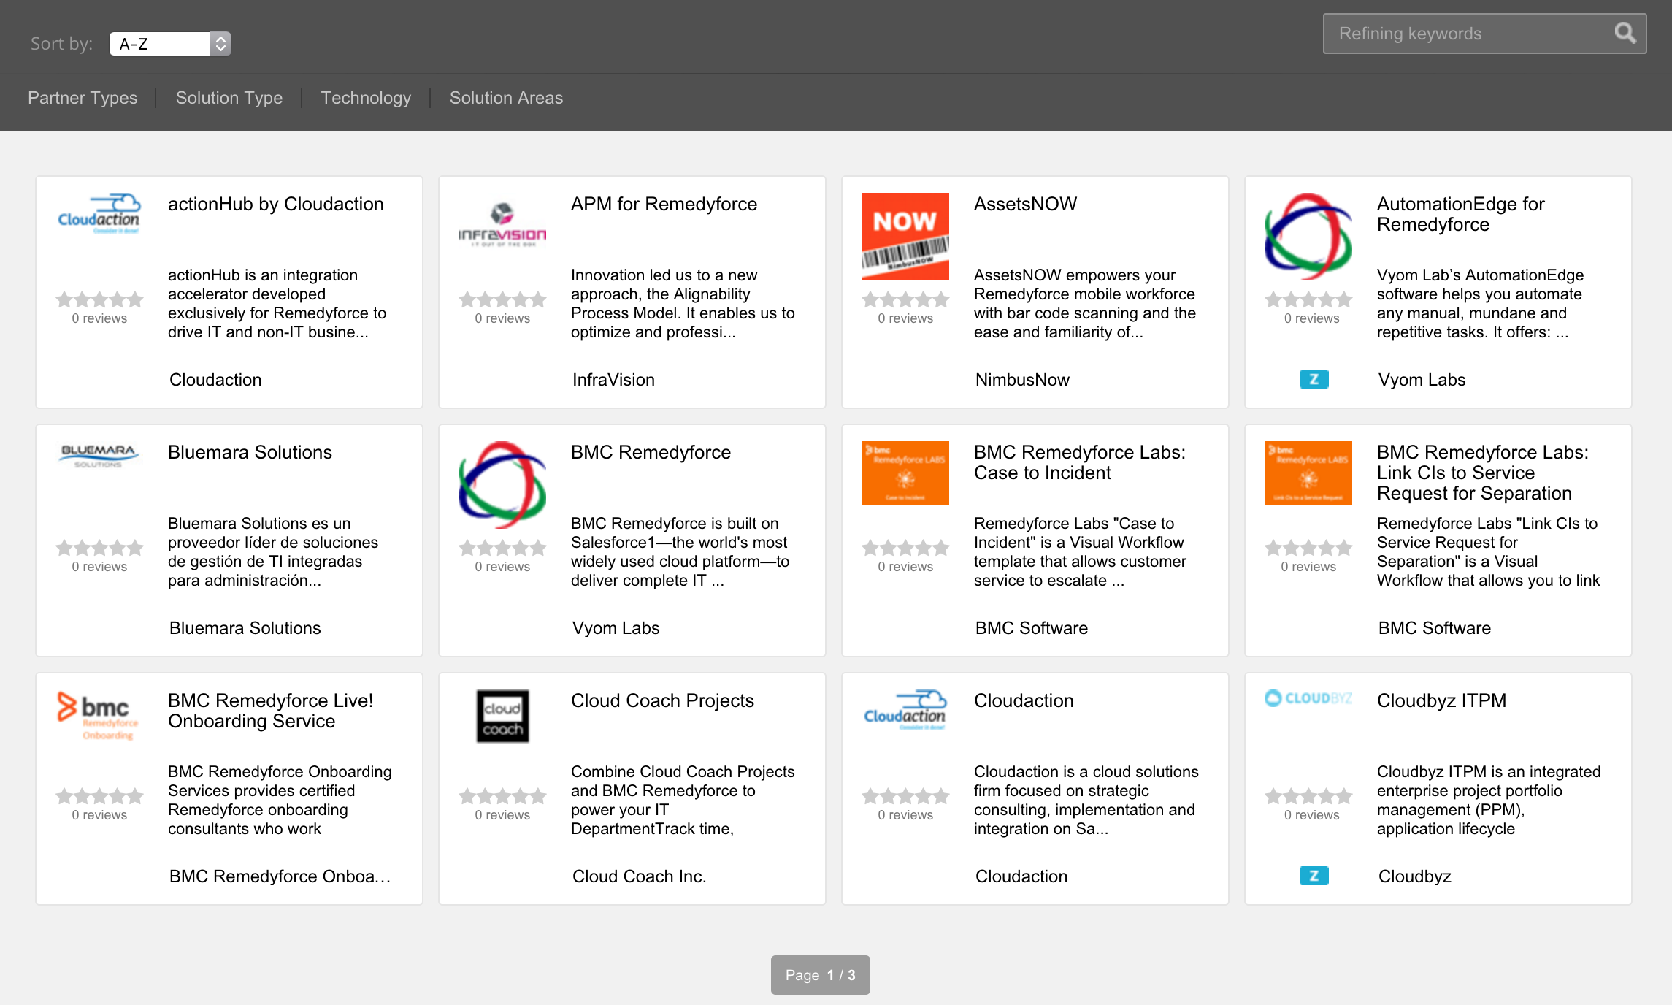The width and height of the screenshot is (1672, 1005).
Task: Click the Page 1 / 3 pagination button
Action: pos(820,975)
